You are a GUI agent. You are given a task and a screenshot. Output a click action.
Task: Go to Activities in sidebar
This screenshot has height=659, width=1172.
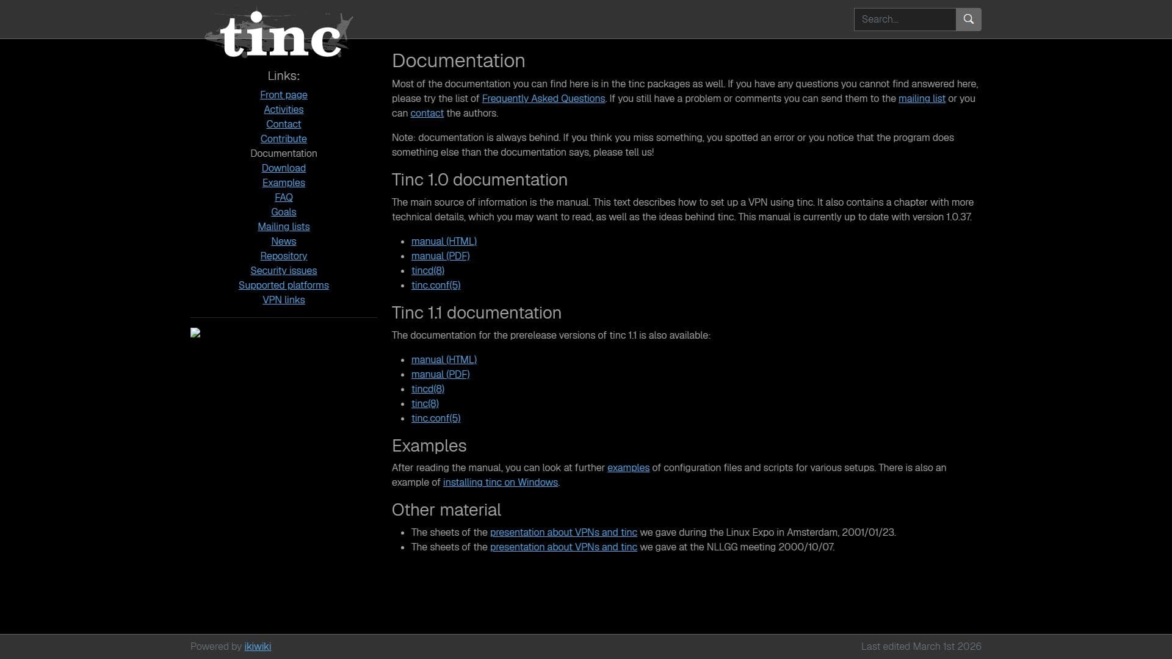coord(284,109)
